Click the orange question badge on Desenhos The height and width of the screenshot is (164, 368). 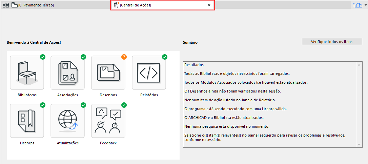pos(124,57)
